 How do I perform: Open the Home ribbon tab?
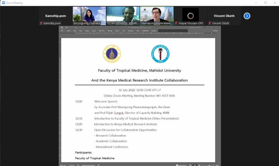[69, 31]
